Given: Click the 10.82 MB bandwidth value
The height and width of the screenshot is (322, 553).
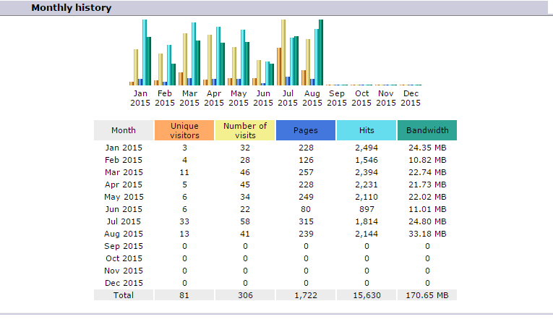Looking at the screenshot, I should tap(427, 160).
